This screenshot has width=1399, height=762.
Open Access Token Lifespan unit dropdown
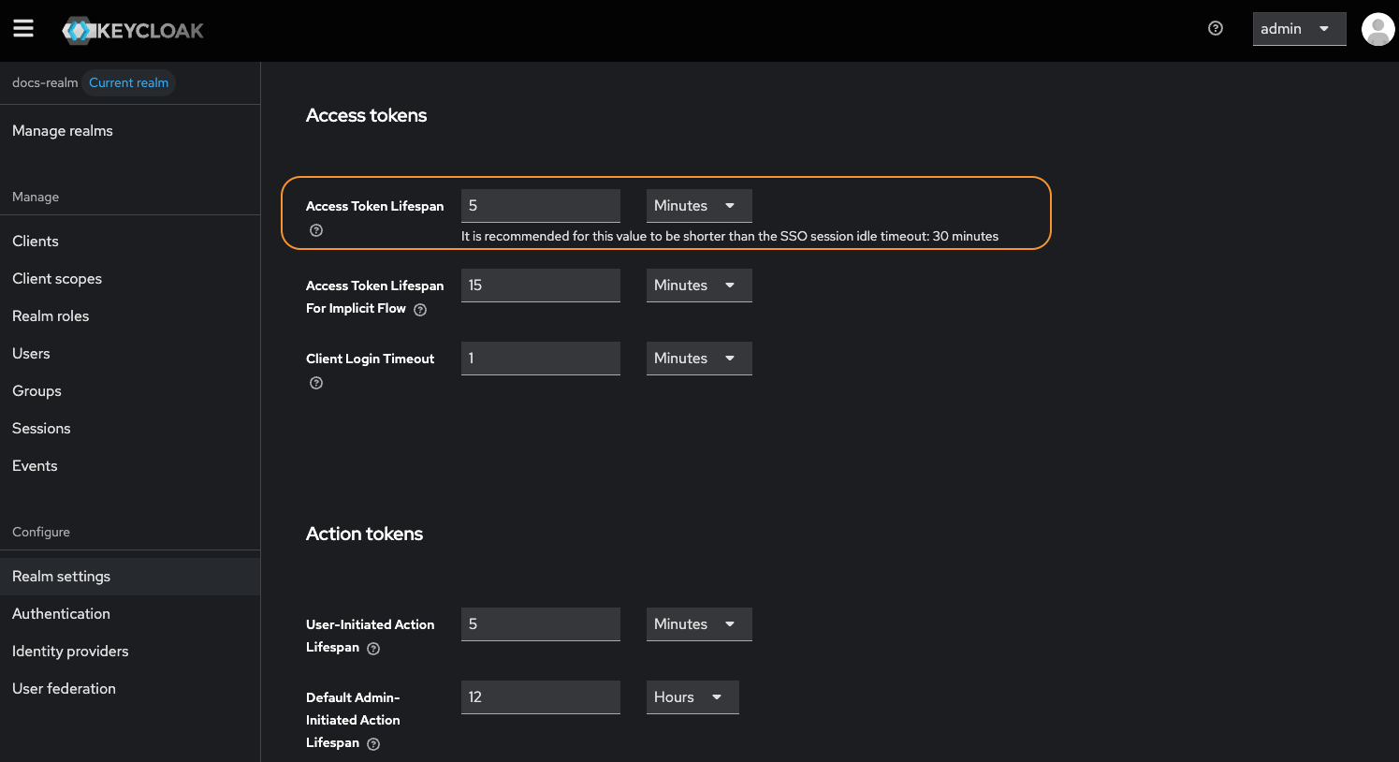click(x=698, y=206)
